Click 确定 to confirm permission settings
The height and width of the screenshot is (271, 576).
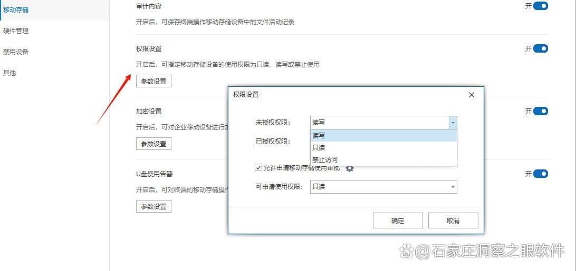[398, 220]
